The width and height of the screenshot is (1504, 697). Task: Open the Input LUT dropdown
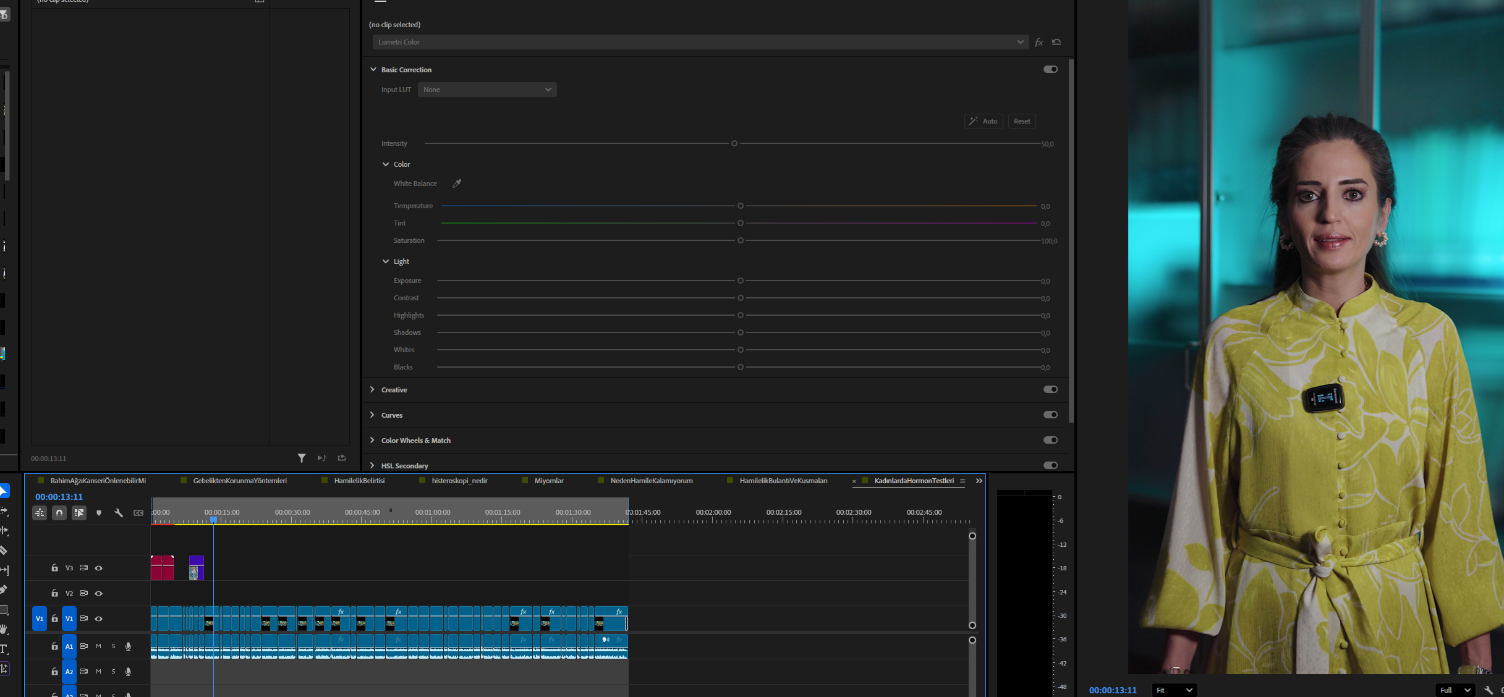487,90
